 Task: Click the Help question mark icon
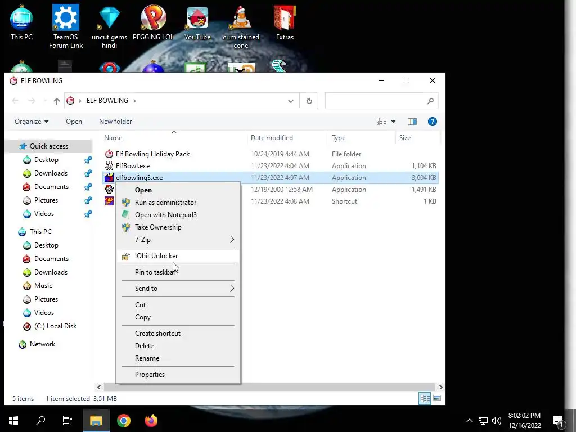[x=433, y=121]
